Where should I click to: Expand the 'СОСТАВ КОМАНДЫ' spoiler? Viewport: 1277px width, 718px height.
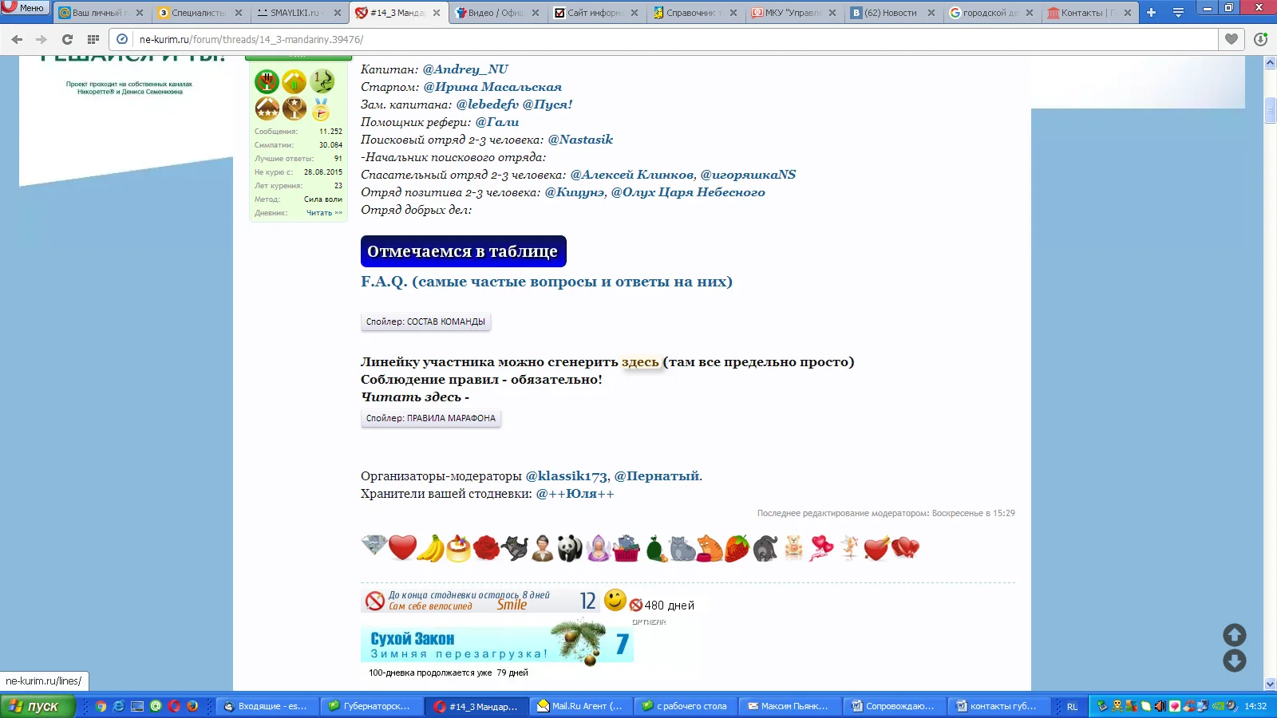pos(425,322)
